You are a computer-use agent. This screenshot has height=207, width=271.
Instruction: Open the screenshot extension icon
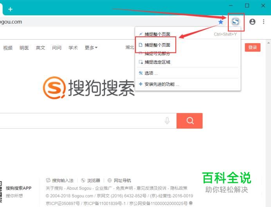click(235, 22)
